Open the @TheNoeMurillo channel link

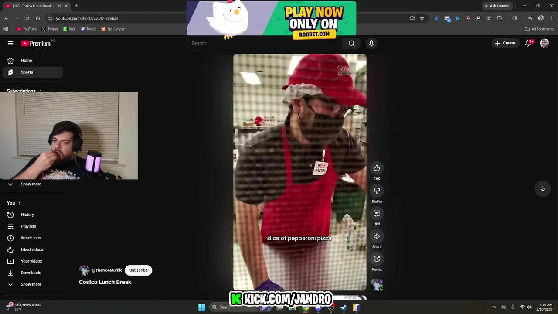tap(107, 270)
